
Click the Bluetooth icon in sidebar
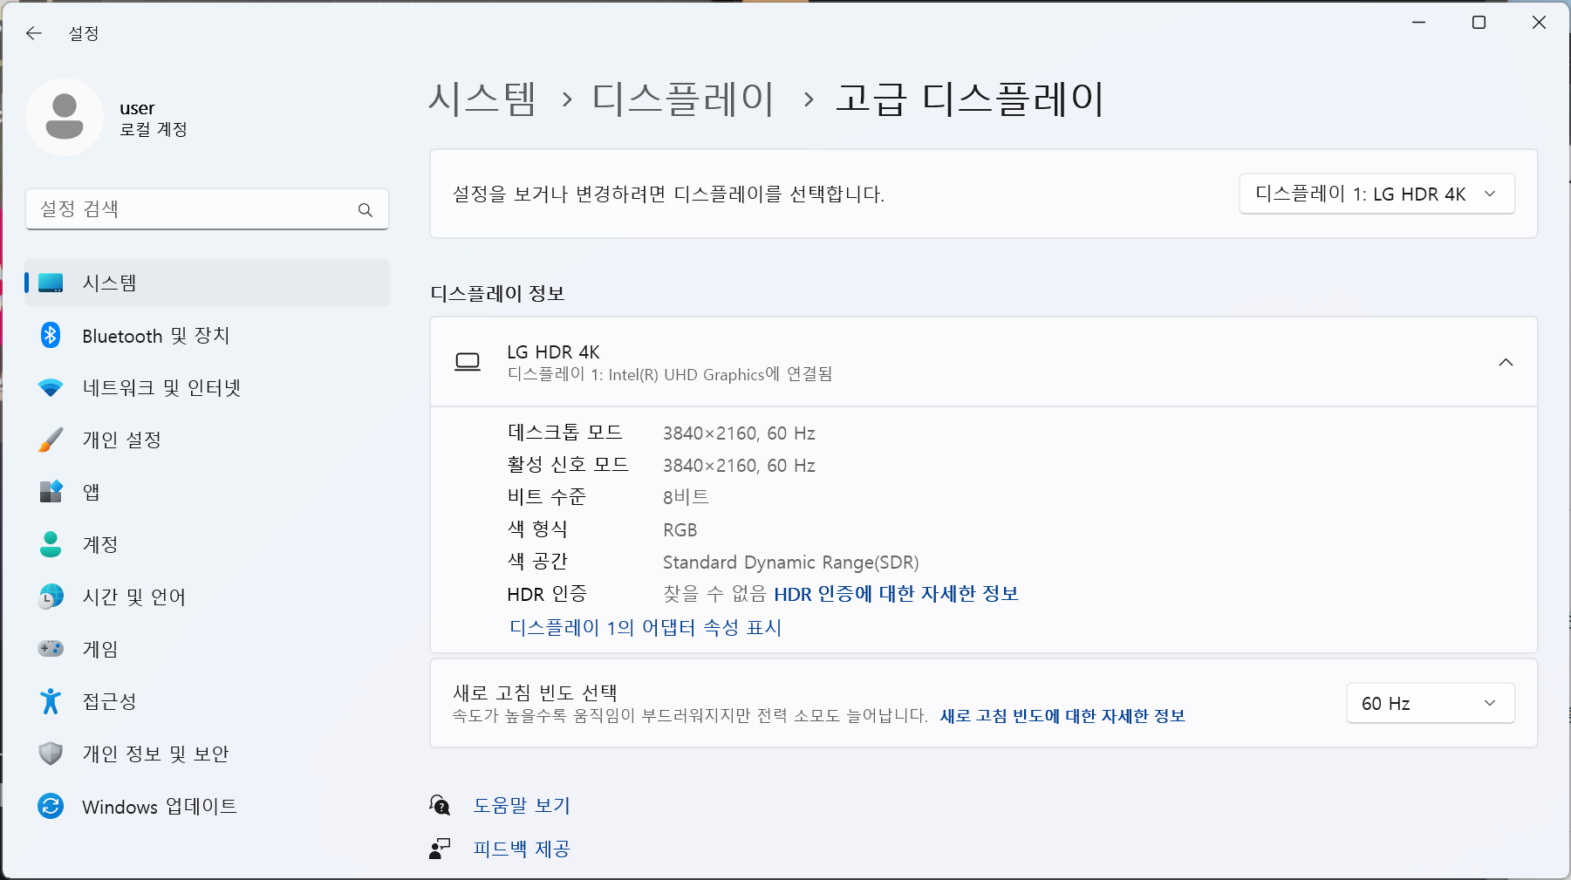pos(51,335)
